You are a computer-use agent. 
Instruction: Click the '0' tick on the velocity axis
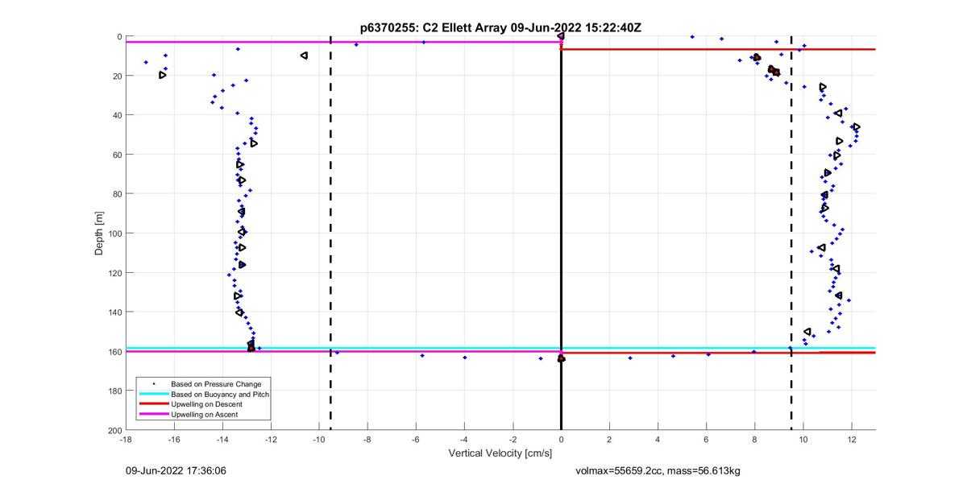[561, 440]
